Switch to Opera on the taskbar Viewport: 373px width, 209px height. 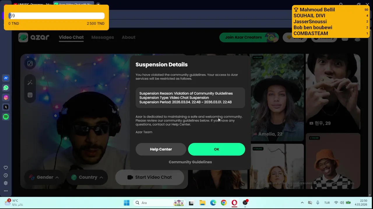(234, 203)
